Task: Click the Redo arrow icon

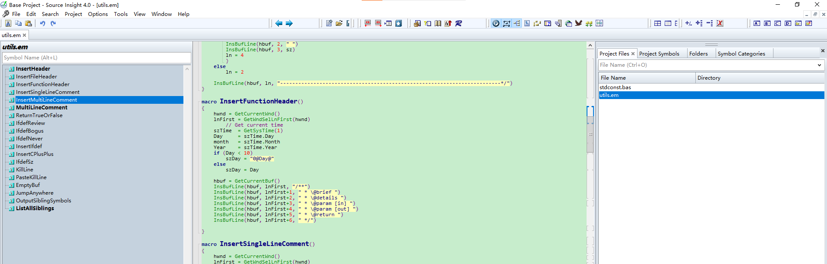Action: (x=53, y=23)
